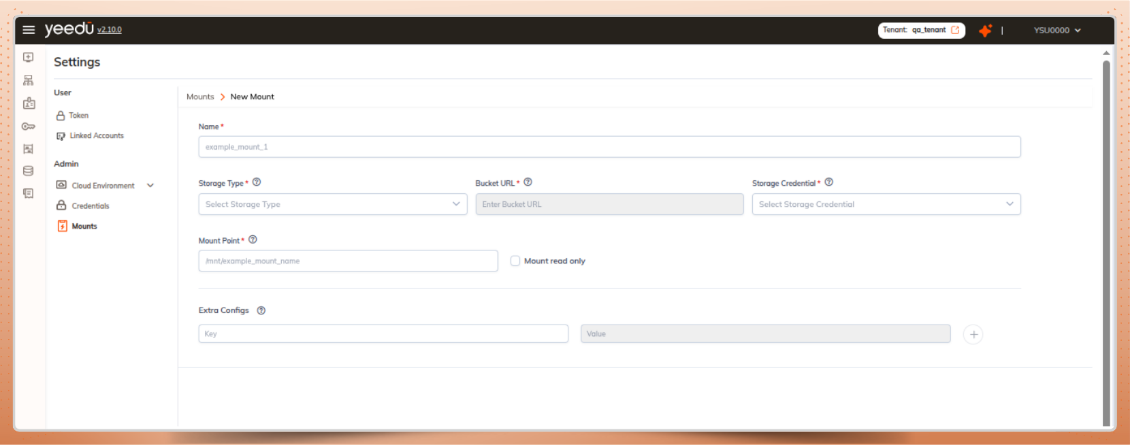Click the ID badge icon in sidebar
Viewport: 1130px width, 445px height.
click(x=29, y=103)
